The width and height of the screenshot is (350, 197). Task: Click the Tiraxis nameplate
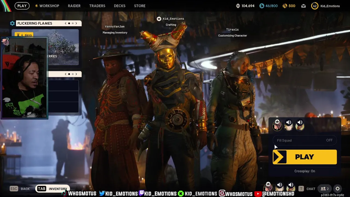click(232, 30)
